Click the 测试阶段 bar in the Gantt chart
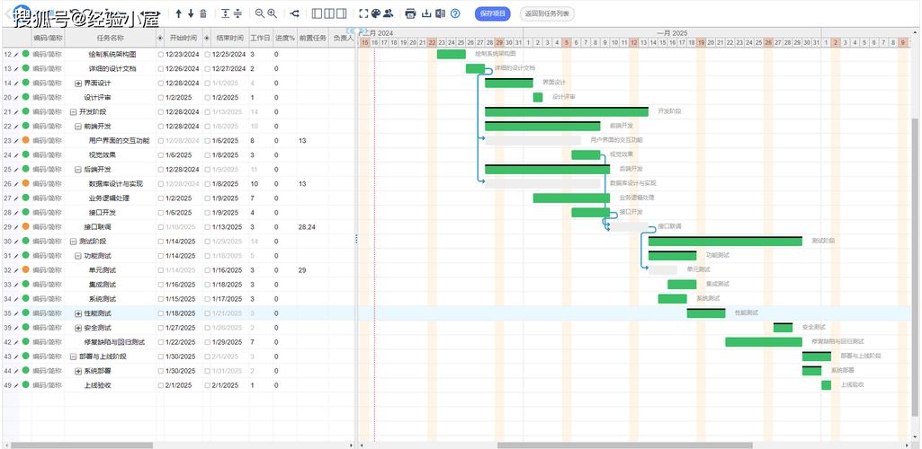Screen dimensions: 922x449 coord(725,242)
